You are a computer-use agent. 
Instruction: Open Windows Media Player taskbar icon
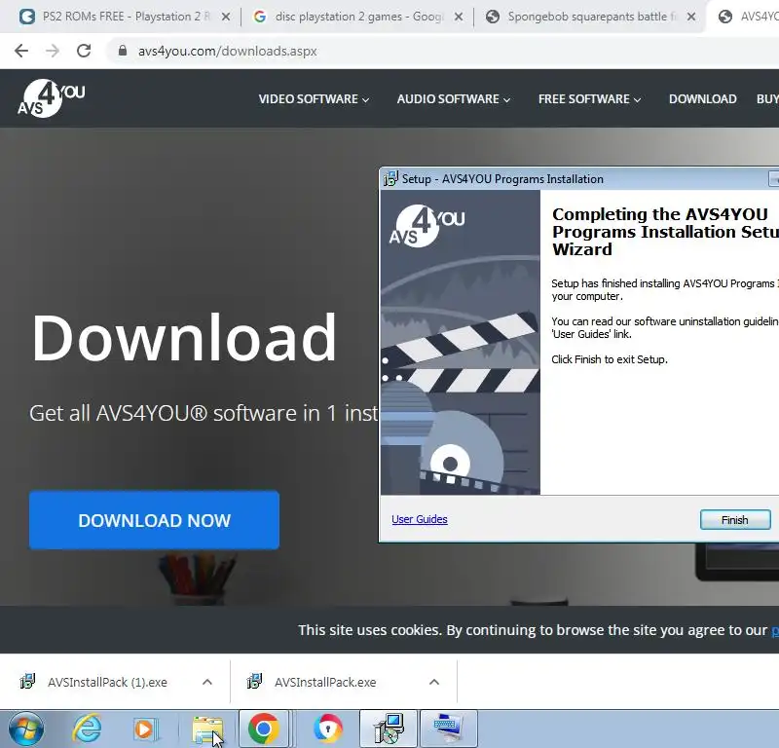pos(145,729)
